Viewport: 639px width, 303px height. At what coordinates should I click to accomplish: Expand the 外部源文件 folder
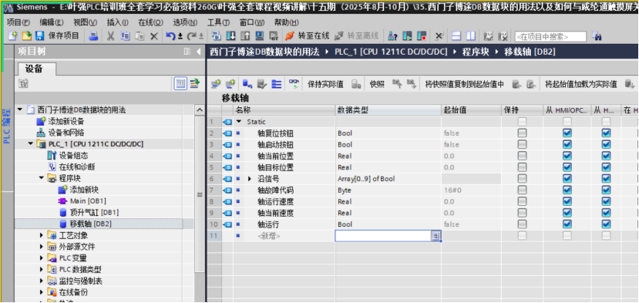point(42,247)
